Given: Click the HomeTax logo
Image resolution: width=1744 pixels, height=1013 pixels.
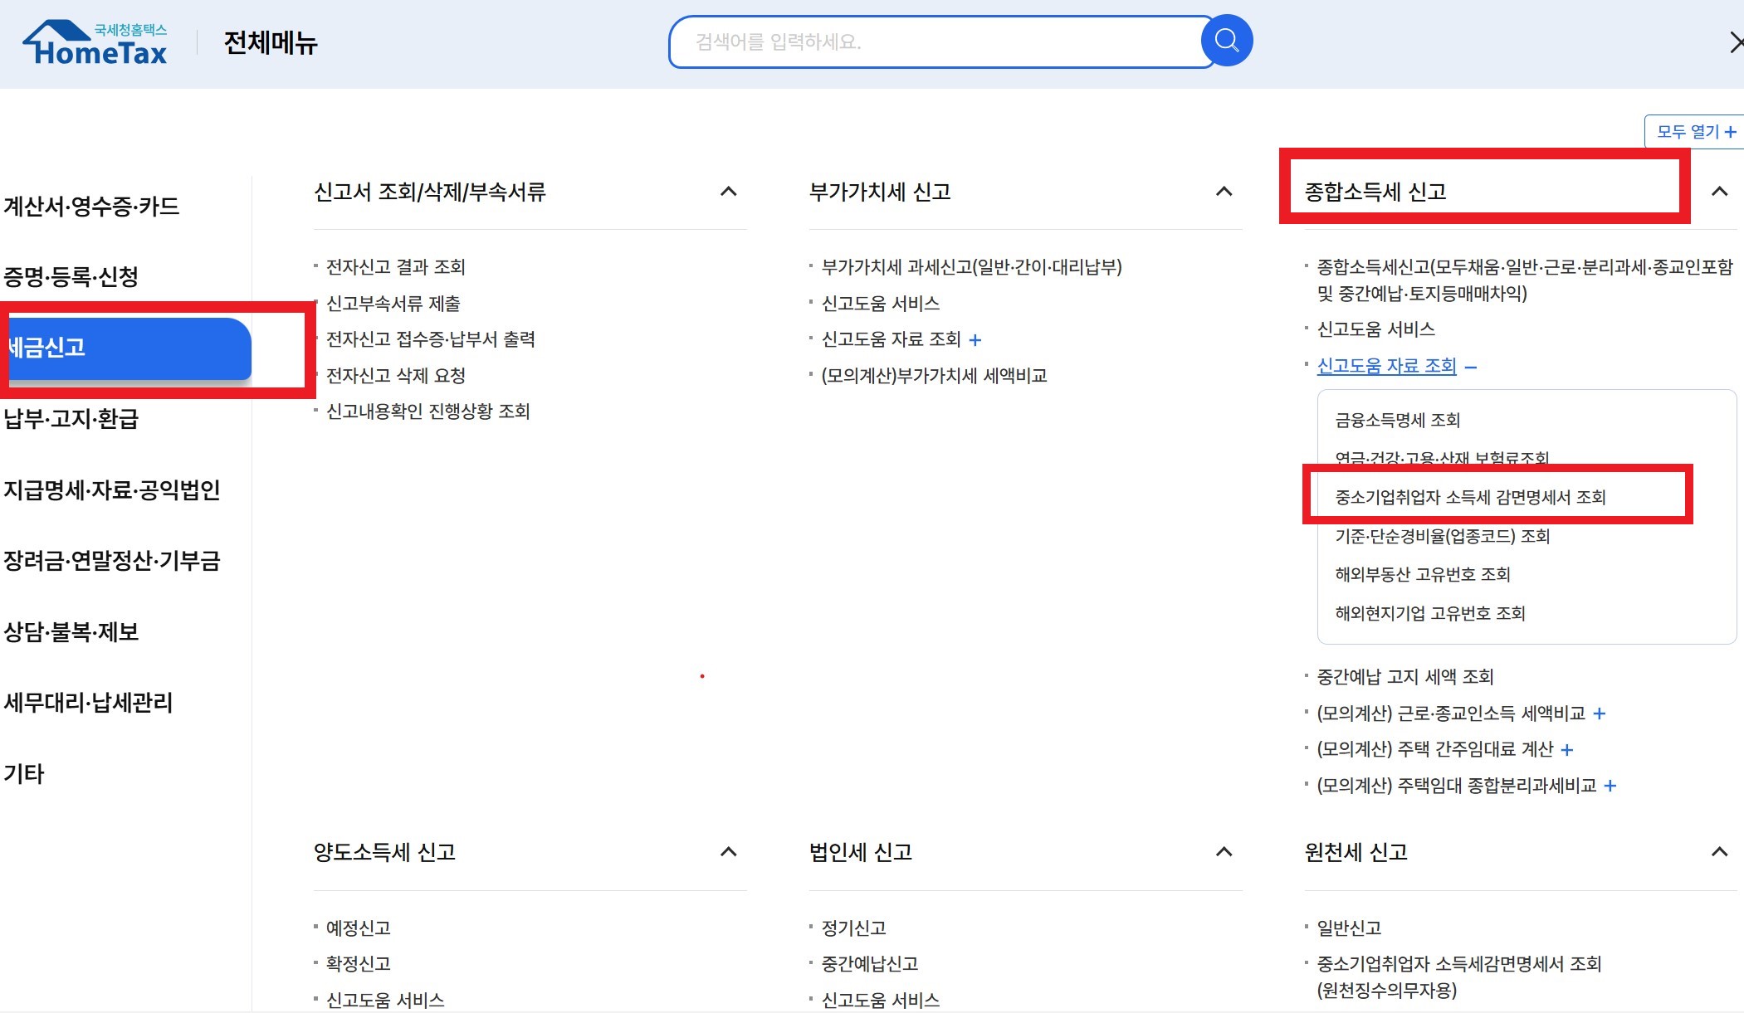Looking at the screenshot, I should [95, 43].
